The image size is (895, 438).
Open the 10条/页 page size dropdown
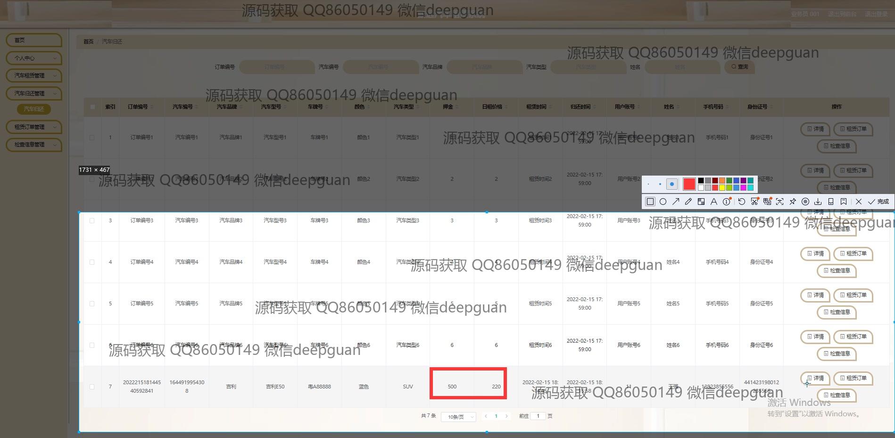(x=458, y=417)
